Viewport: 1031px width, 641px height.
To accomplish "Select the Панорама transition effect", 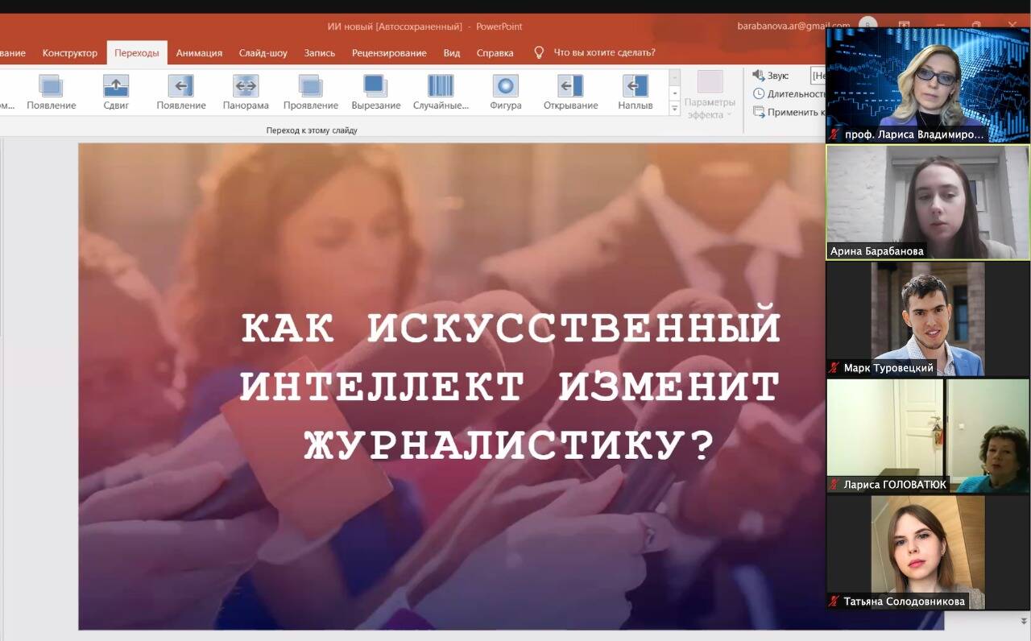I will point(246,92).
